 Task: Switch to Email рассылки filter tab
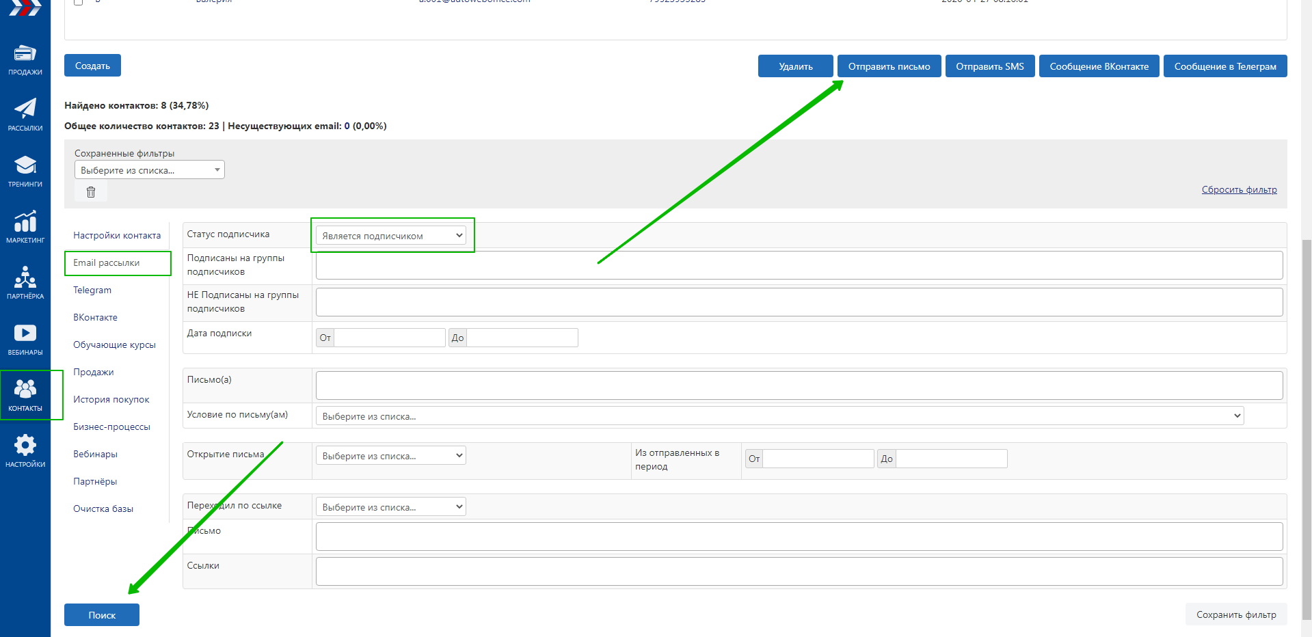click(107, 263)
